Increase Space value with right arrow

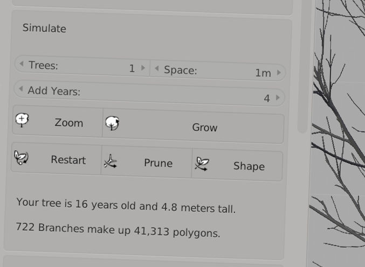[x=279, y=73]
